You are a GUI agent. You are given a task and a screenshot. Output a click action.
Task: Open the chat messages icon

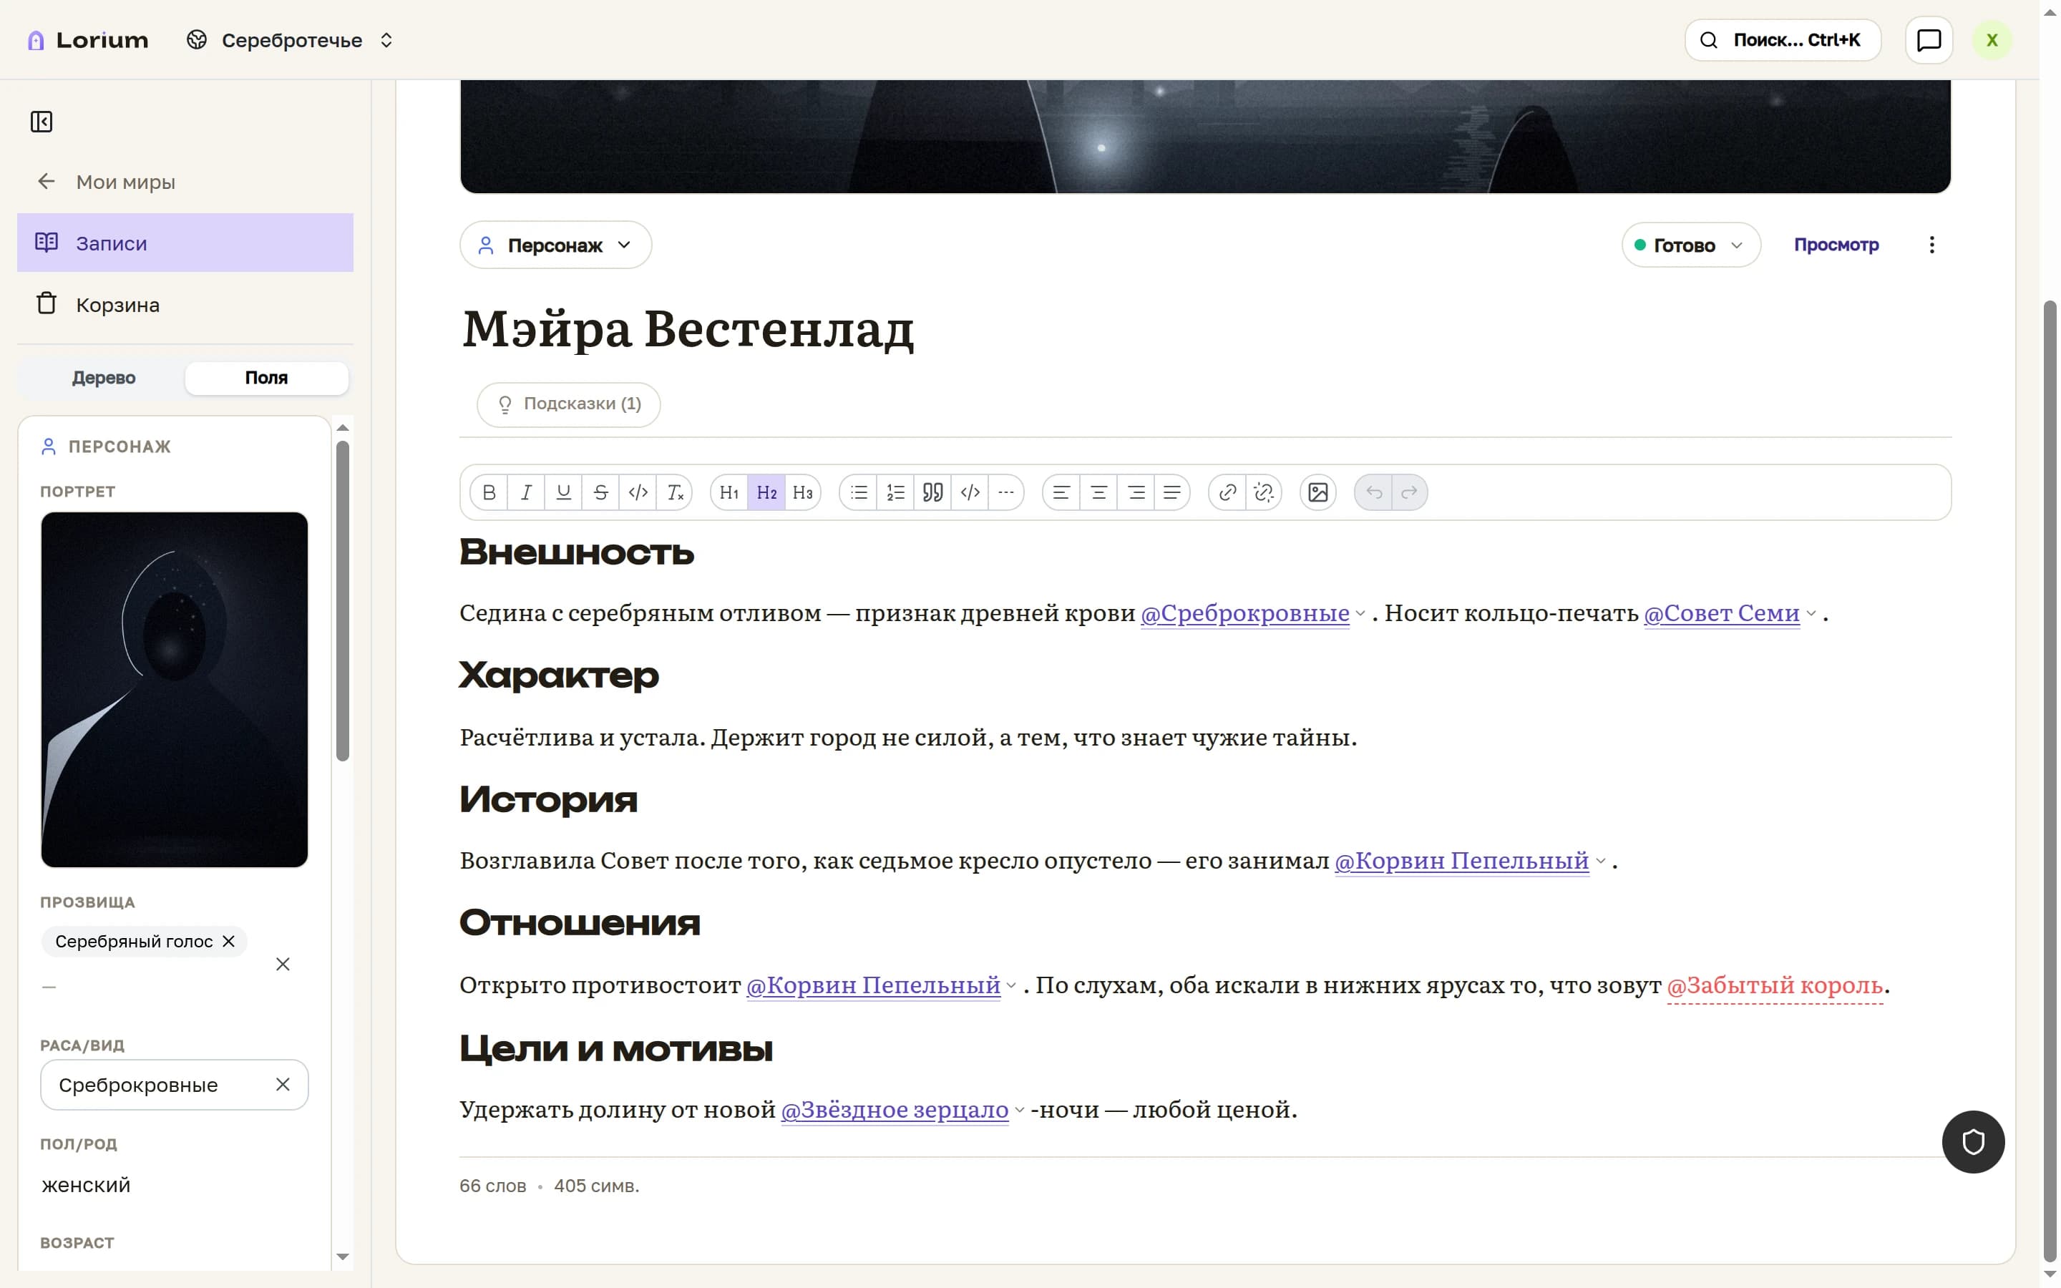1928,40
